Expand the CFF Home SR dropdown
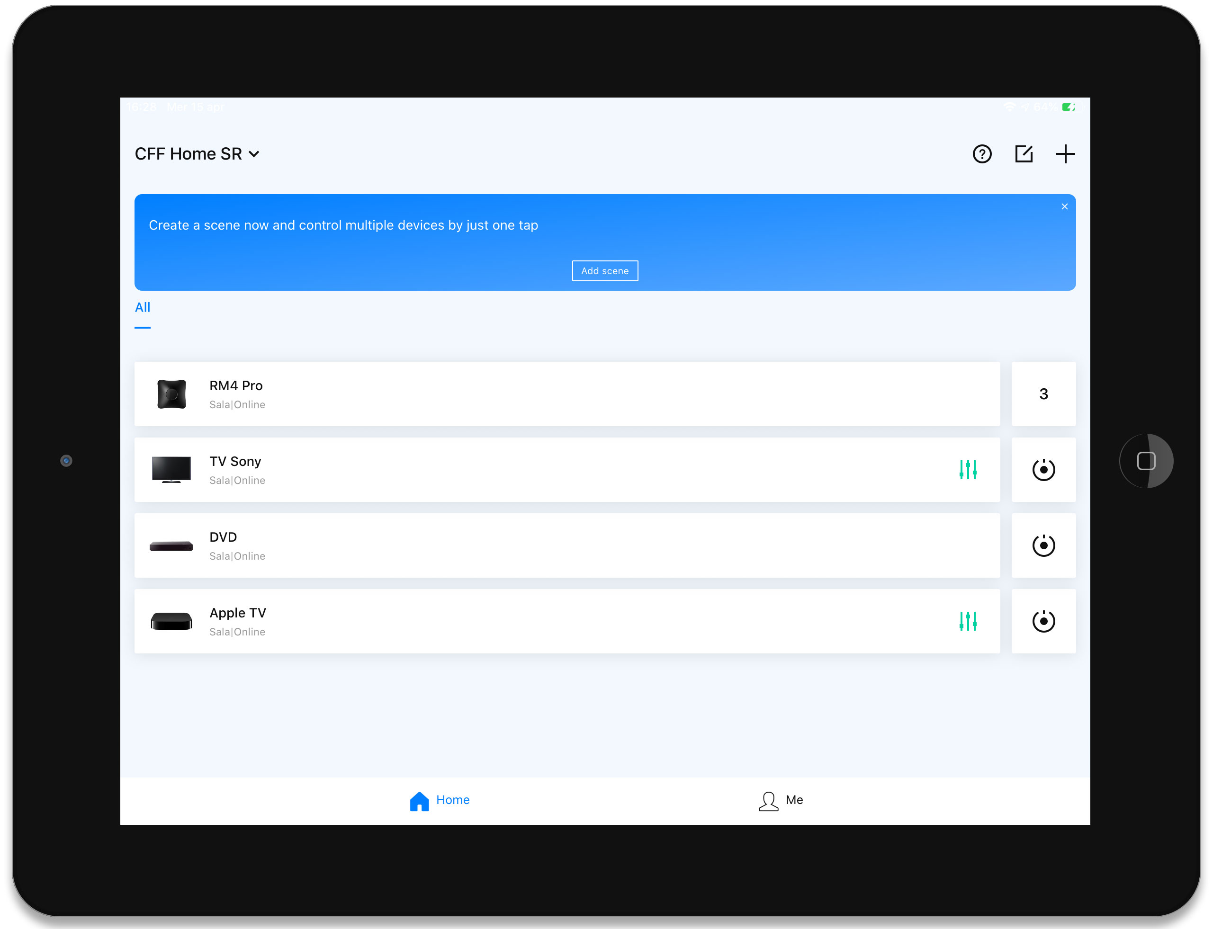This screenshot has height=929, width=1213. [197, 154]
